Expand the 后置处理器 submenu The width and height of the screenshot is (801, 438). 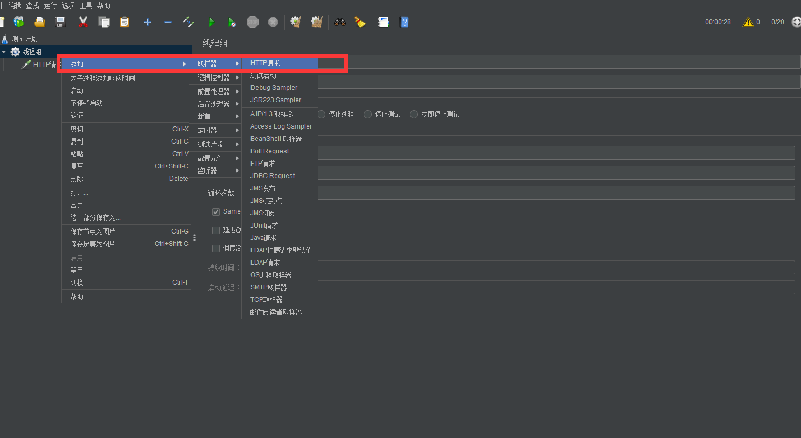[215, 104]
